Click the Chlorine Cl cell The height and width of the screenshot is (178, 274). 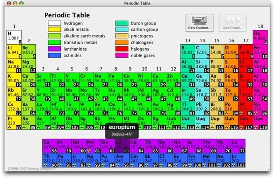tap(245, 66)
